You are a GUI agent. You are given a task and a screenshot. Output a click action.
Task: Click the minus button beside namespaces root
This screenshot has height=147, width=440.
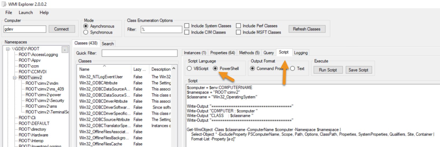[x=65, y=50]
